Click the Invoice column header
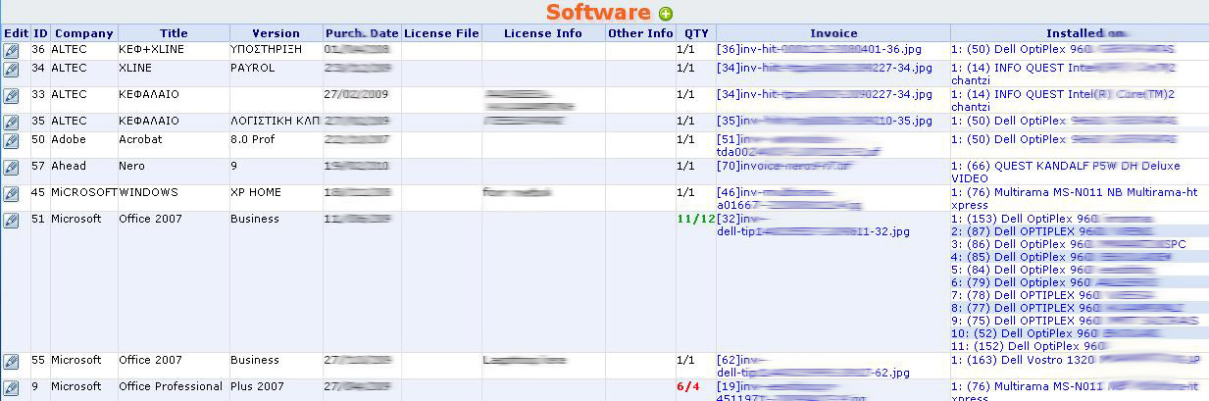Viewport: 1209px width, 401px height. point(833,33)
